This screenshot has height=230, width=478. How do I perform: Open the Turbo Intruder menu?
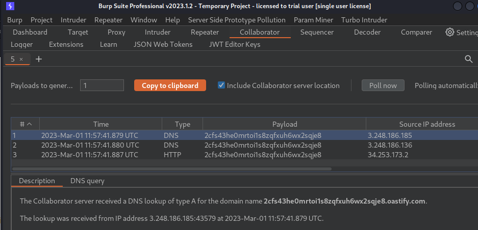364,20
